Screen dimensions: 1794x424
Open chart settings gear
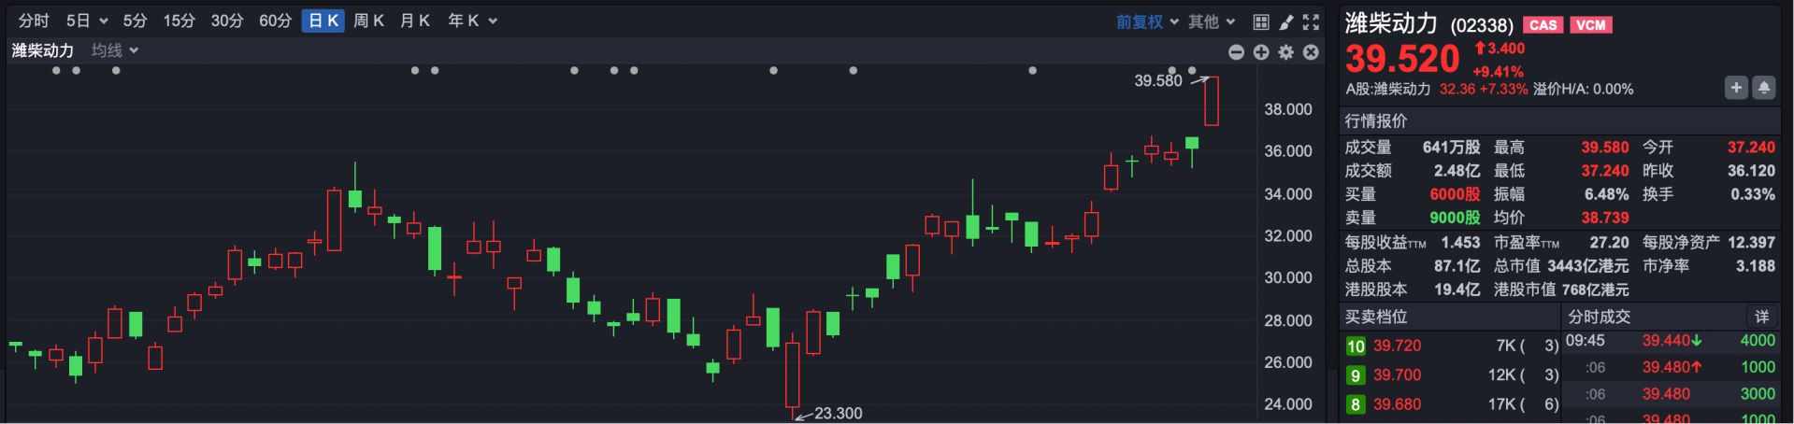1286,52
